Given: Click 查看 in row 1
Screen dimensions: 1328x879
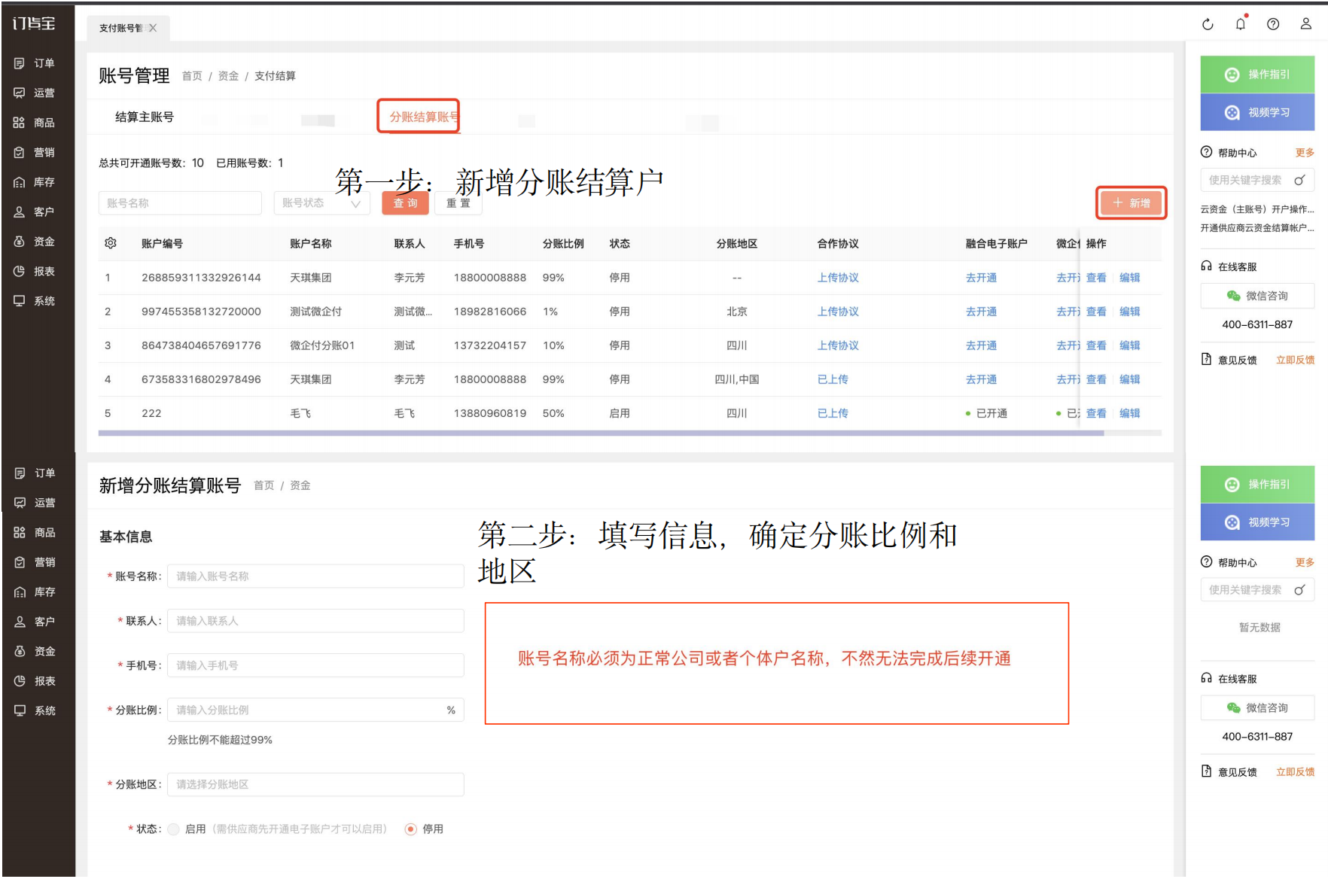Looking at the screenshot, I should pos(1096,278).
